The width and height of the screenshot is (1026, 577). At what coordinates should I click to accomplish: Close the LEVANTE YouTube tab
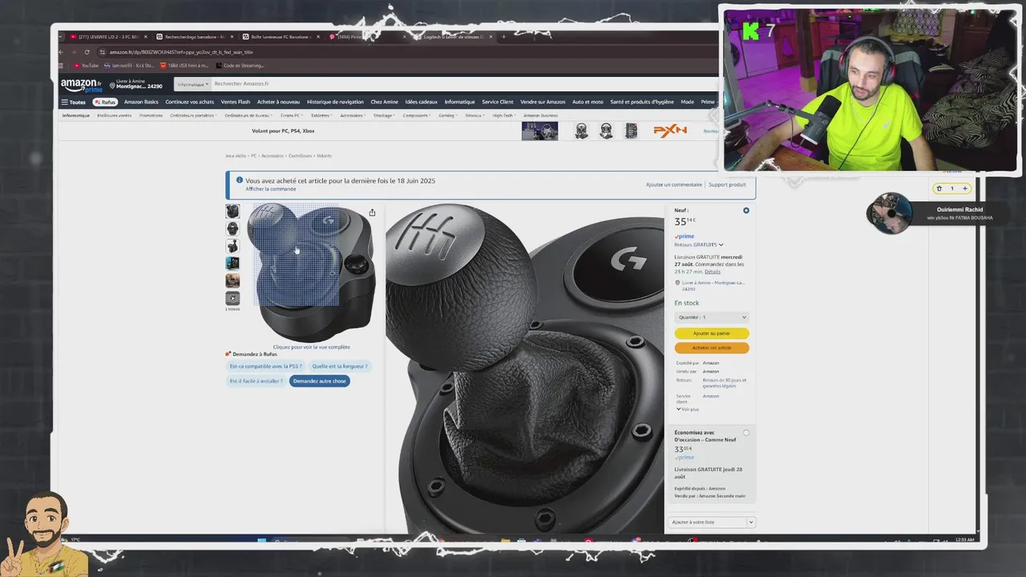145,37
